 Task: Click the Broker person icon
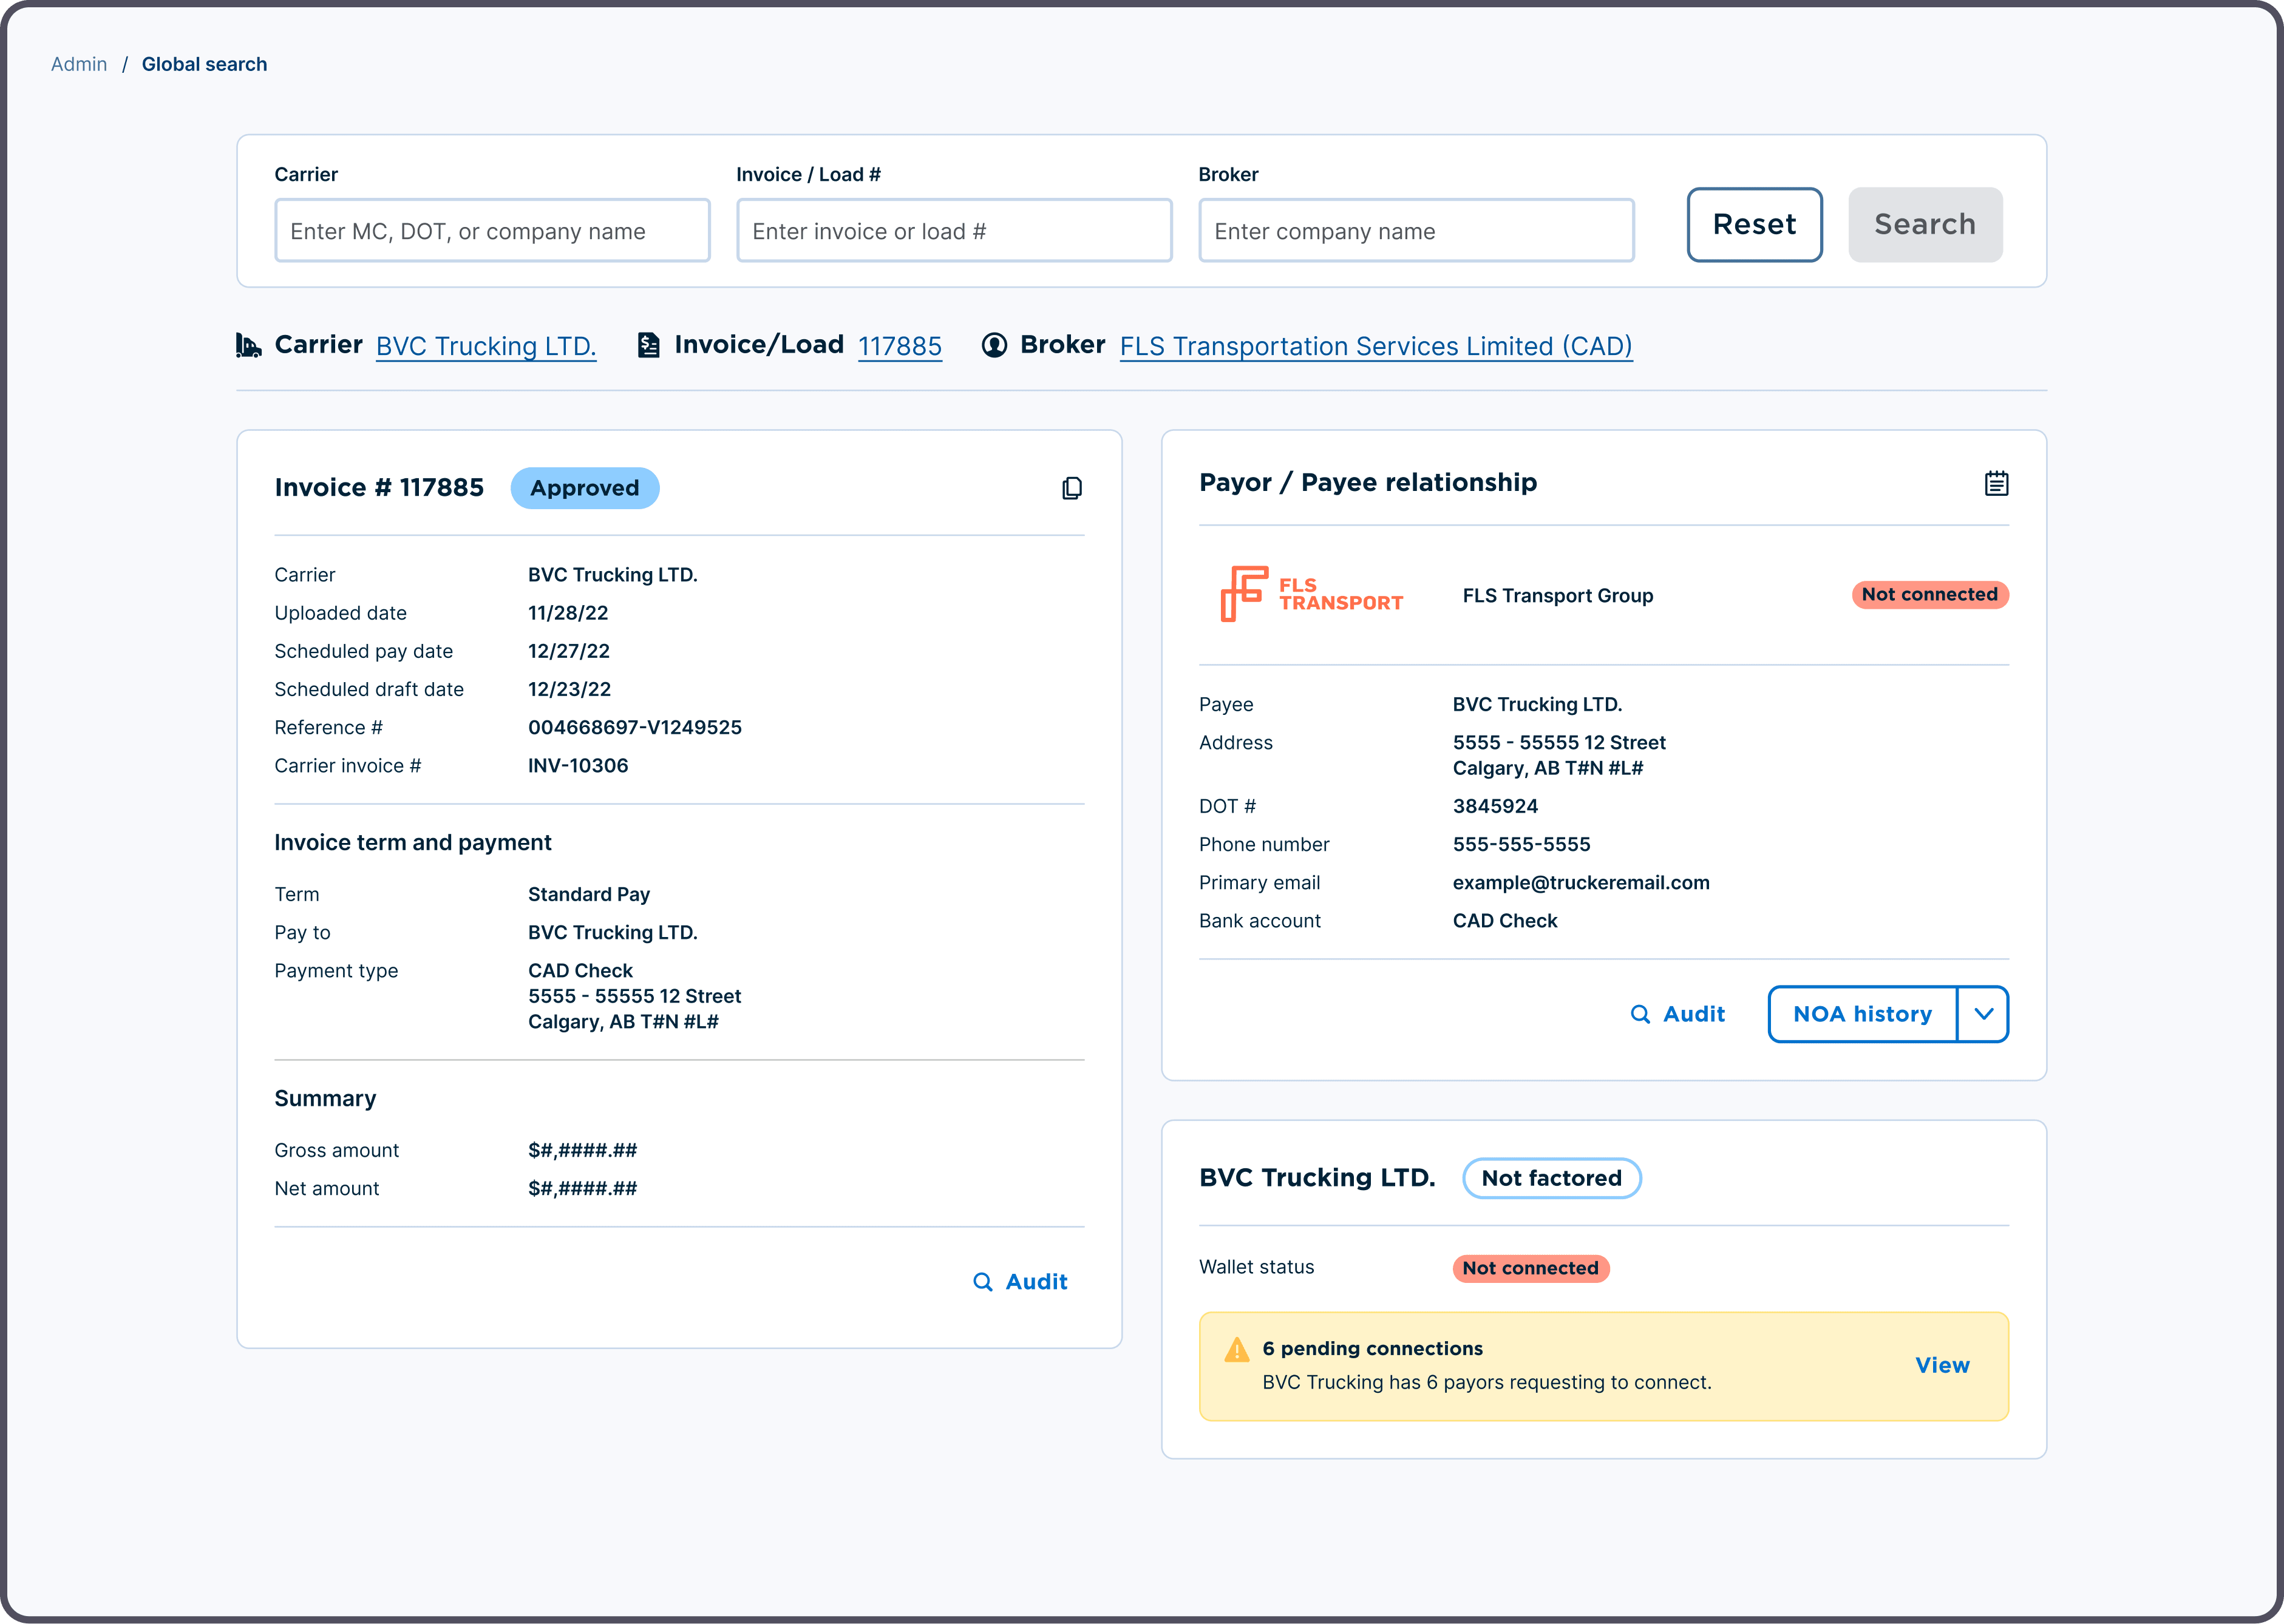coord(993,345)
